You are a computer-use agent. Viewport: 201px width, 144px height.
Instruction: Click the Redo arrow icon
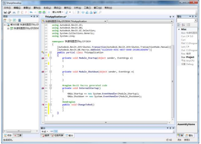pos(35,12)
